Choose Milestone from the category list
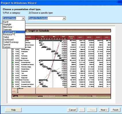The height and width of the screenshot is (114, 122). (x=14, y=27)
